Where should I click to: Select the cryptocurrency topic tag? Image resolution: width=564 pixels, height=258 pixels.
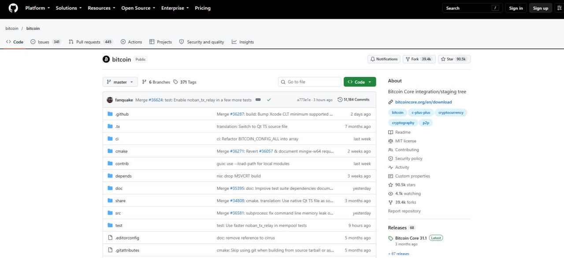(x=451, y=113)
